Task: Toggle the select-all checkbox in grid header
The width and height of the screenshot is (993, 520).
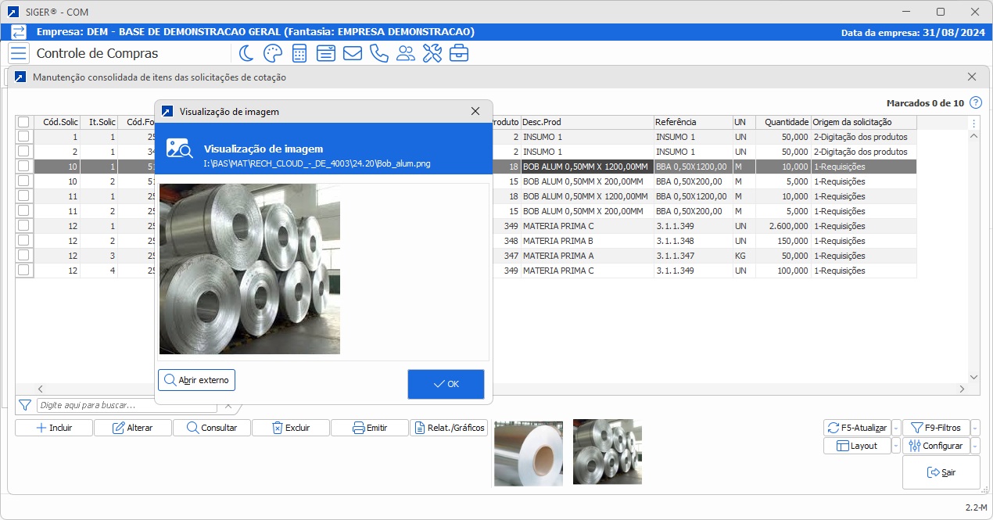Action: click(23, 122)
